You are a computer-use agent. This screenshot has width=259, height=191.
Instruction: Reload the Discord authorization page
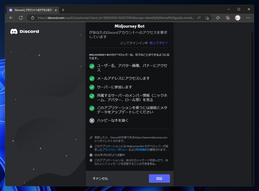21,18
